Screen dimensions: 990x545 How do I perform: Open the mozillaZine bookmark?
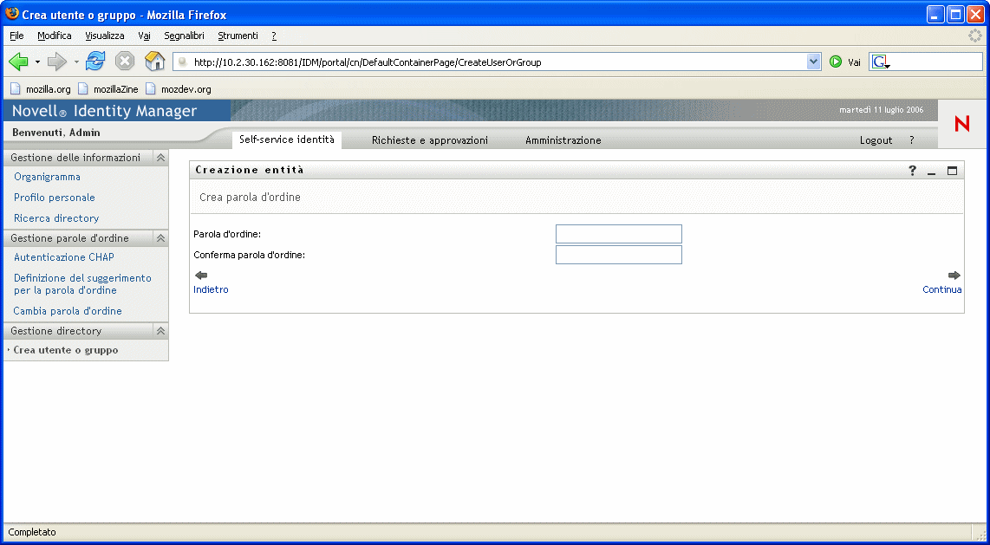(x=108, y=89)
